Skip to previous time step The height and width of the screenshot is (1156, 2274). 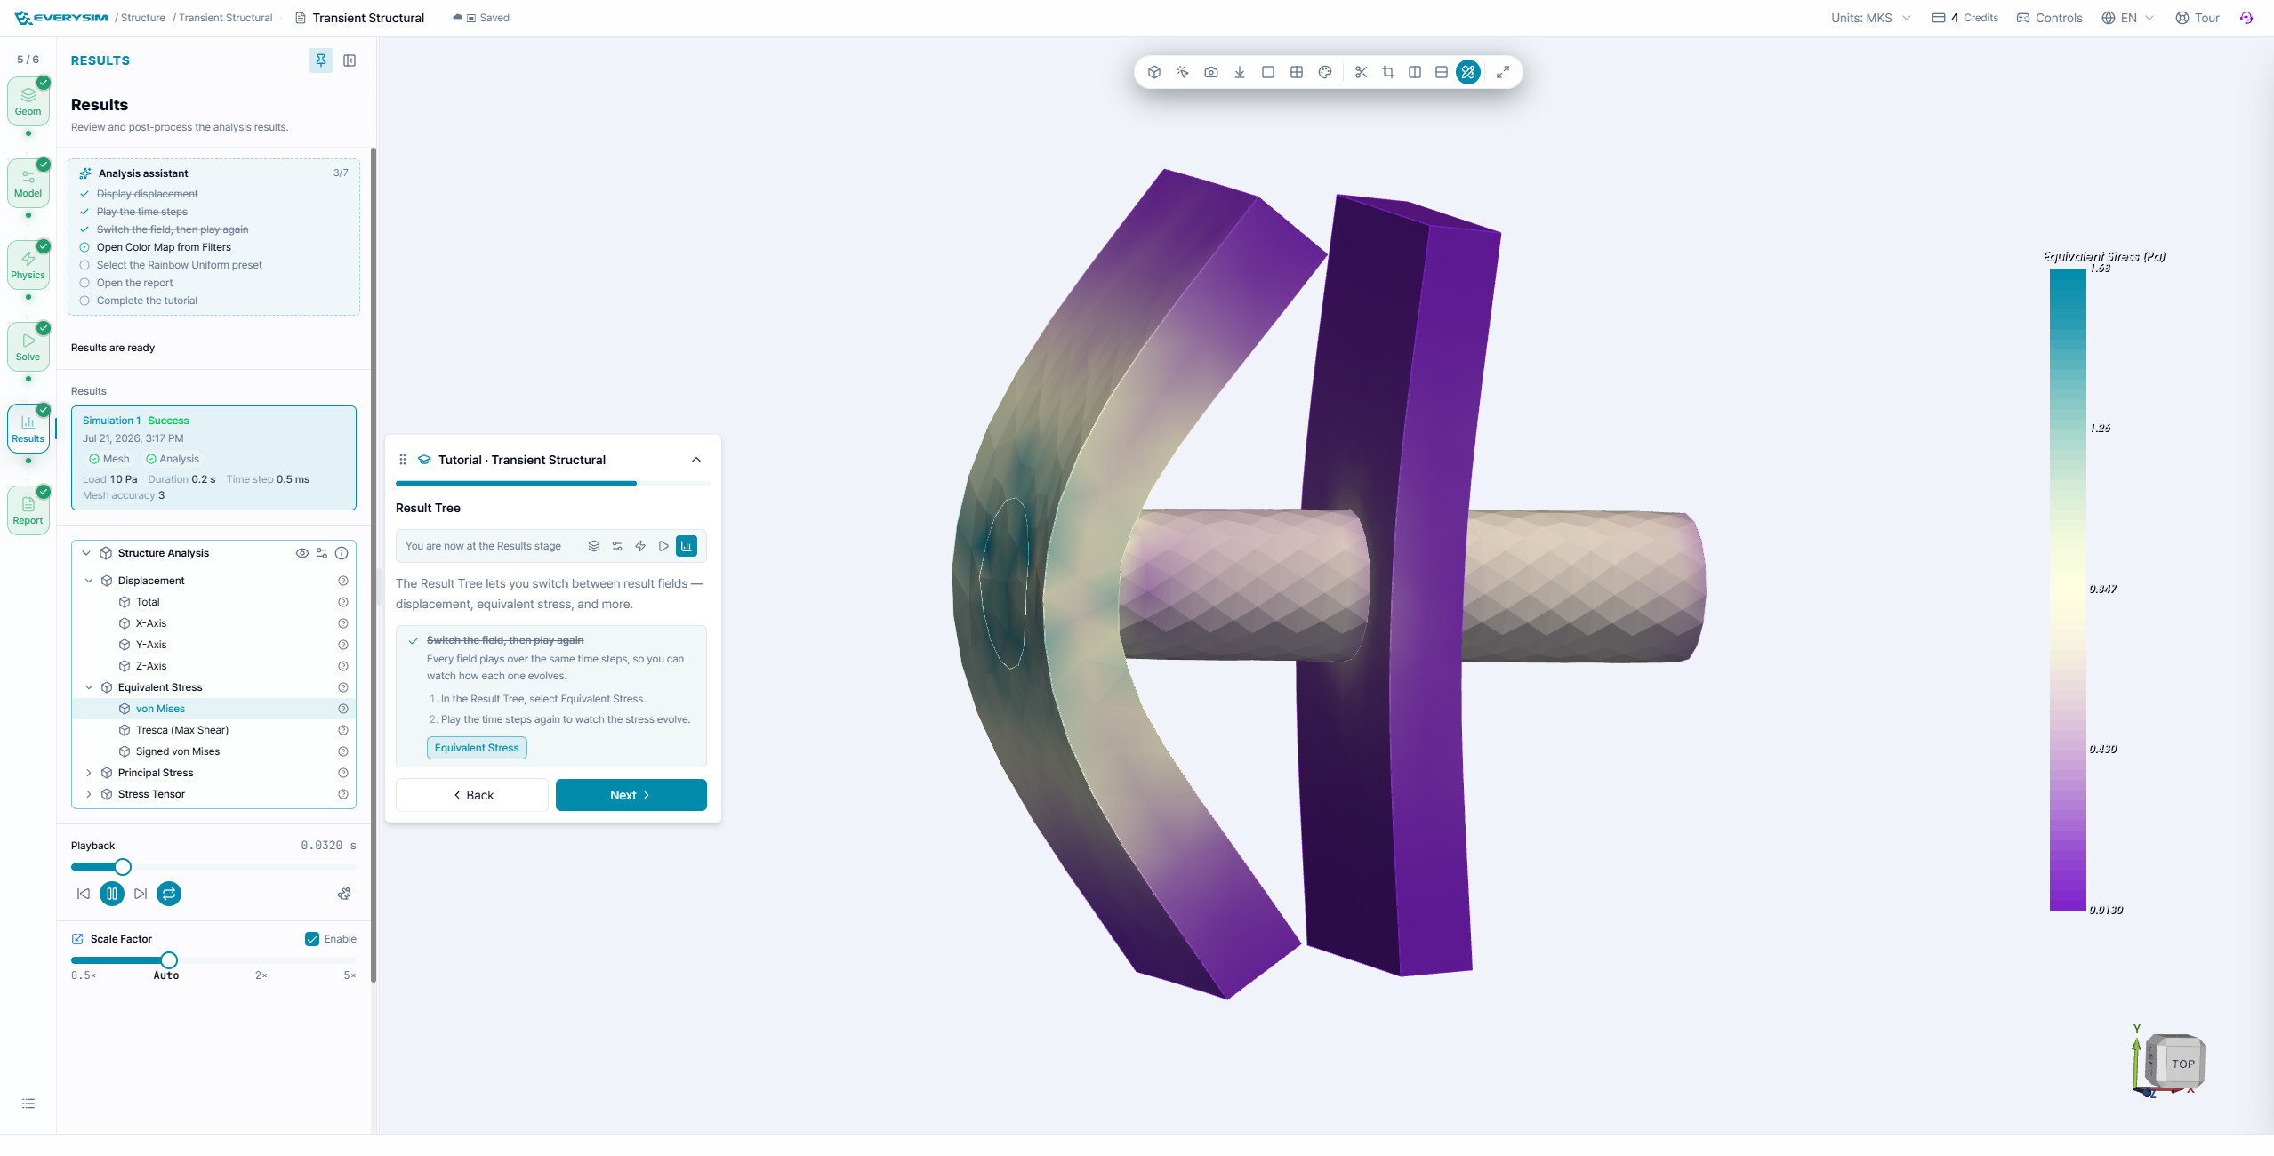[x=84, y=894]
